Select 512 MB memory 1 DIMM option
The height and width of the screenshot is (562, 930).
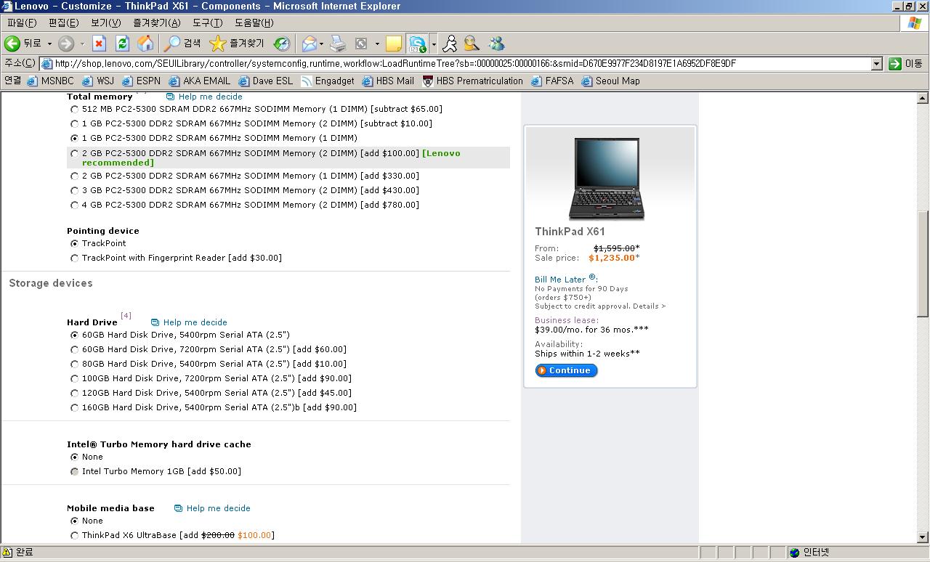[x=74, y=109]
